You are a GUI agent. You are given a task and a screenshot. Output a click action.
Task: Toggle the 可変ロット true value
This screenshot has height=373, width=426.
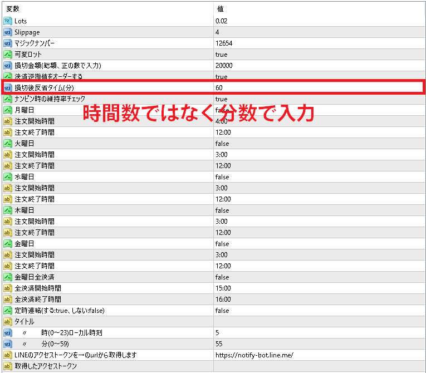[x=222, y=55]
